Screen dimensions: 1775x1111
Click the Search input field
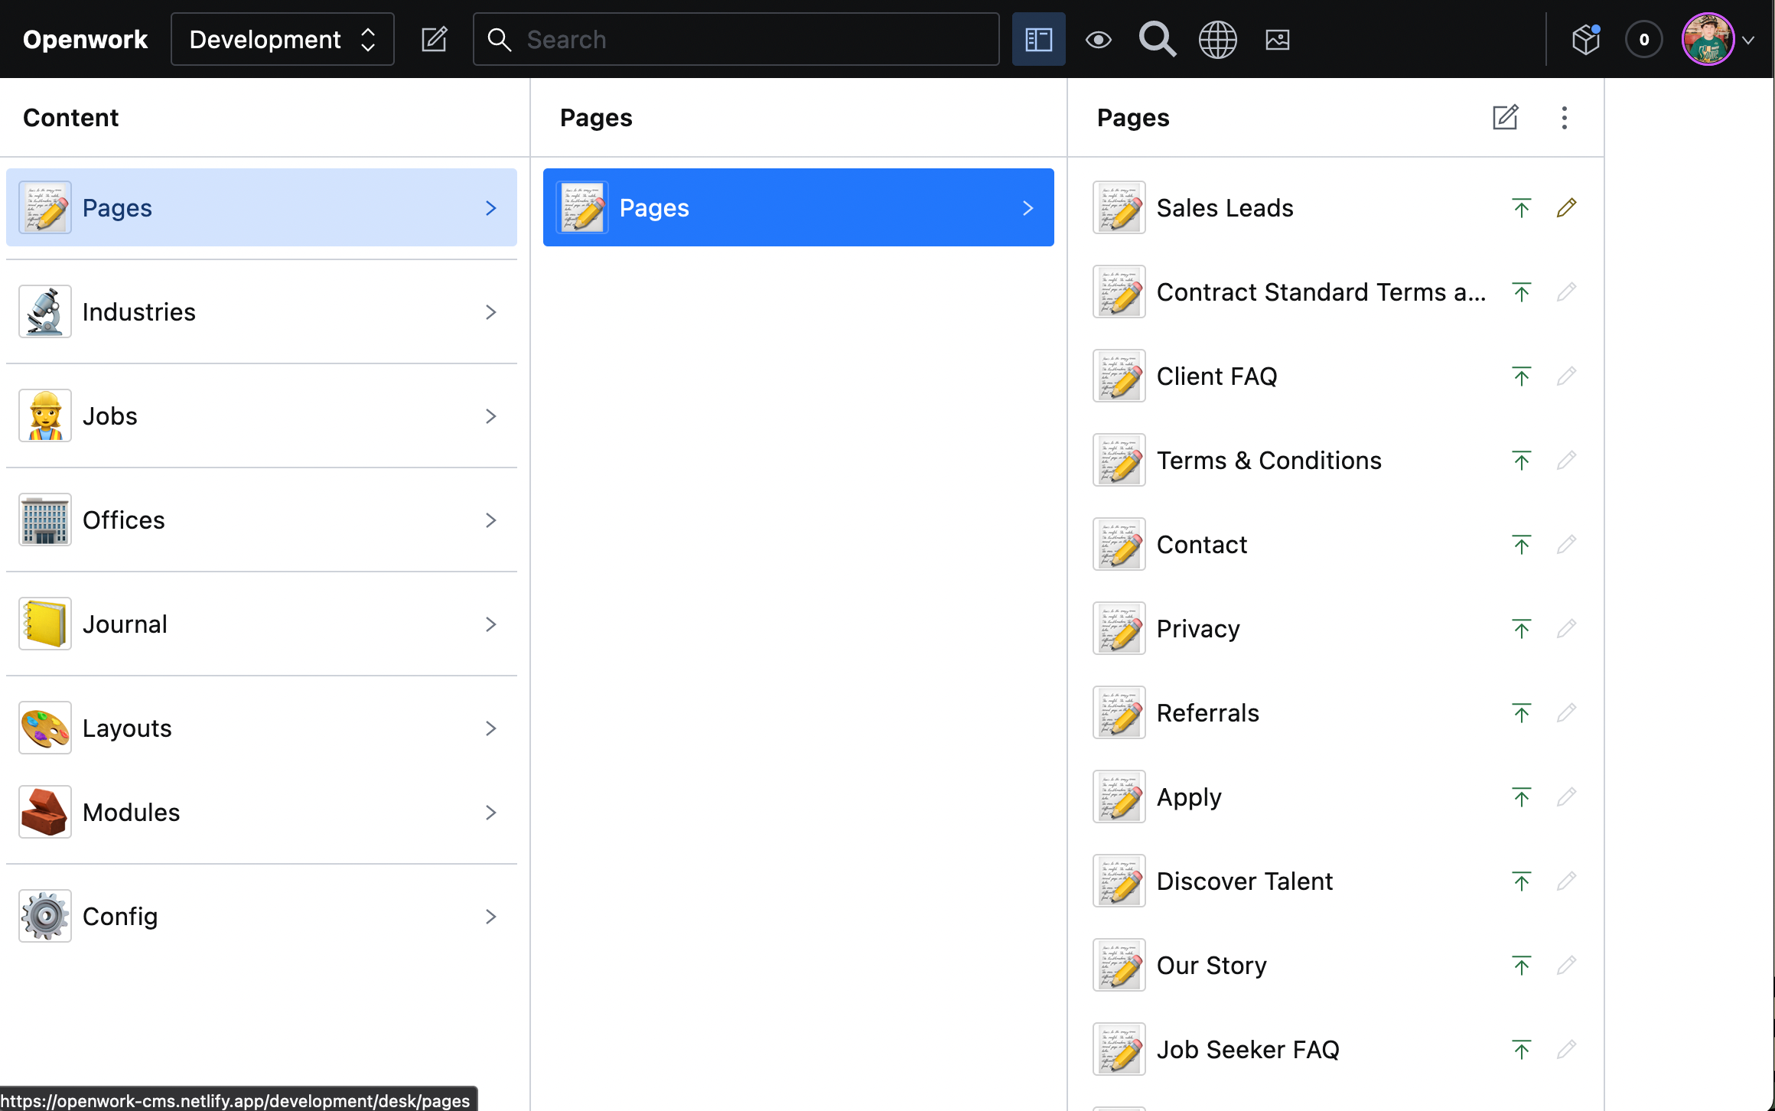tap(750, 39)
